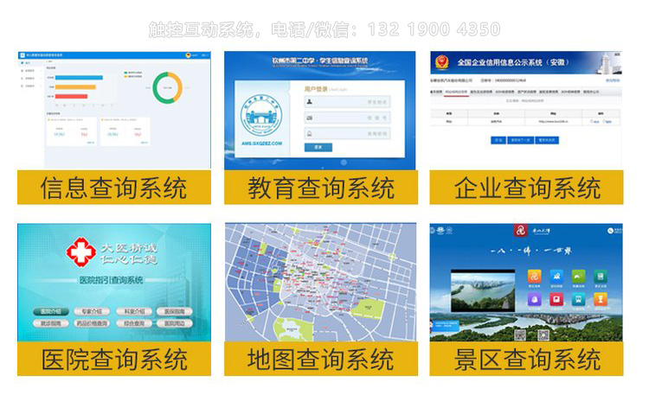Open 专家介绍 in the hospital guide
The image size is (649, 408).
click(91, 311)
